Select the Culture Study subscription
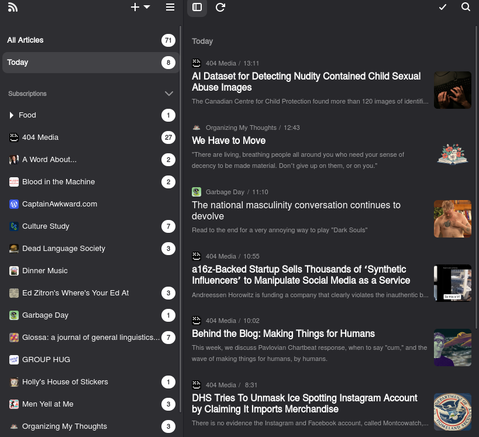 coord(46,226)
